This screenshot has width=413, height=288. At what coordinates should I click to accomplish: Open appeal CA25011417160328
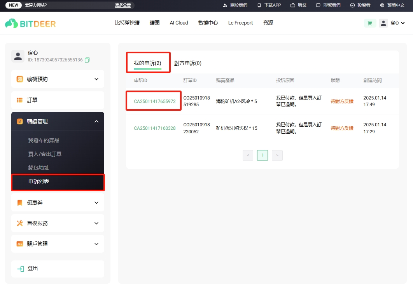click(x=155, y=128)
